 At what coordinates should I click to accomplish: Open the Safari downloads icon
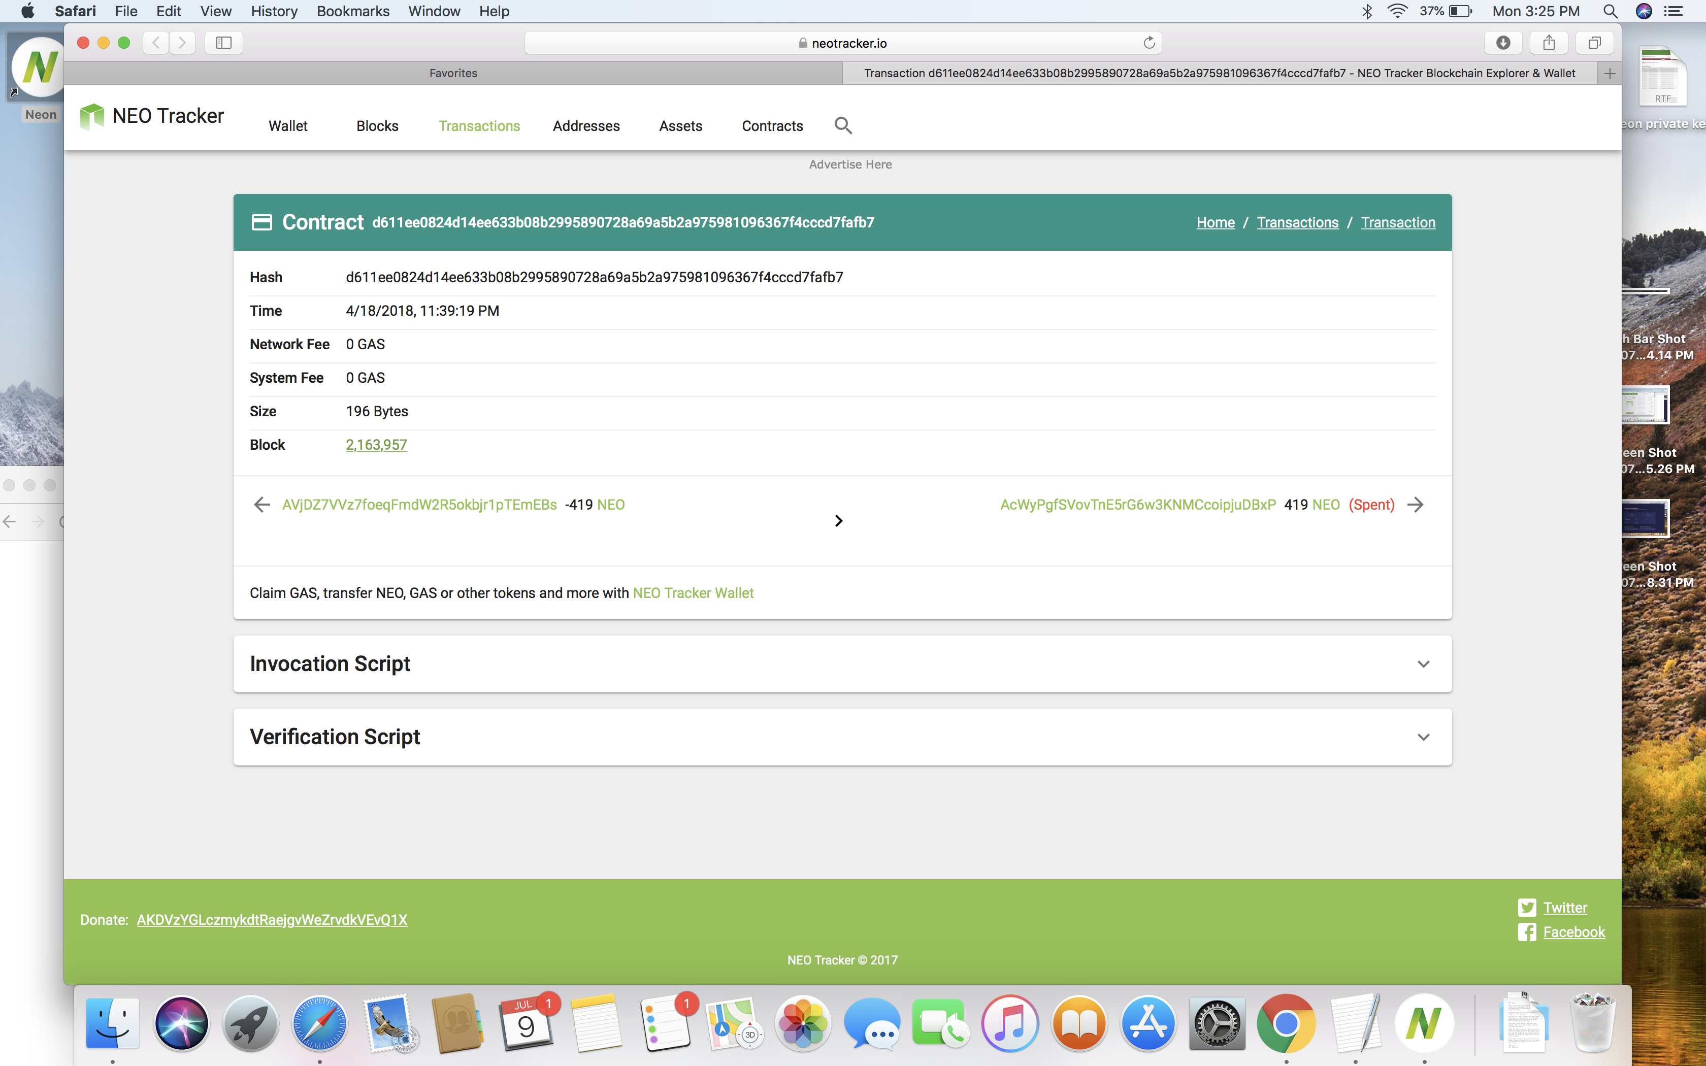(1503, 43)
